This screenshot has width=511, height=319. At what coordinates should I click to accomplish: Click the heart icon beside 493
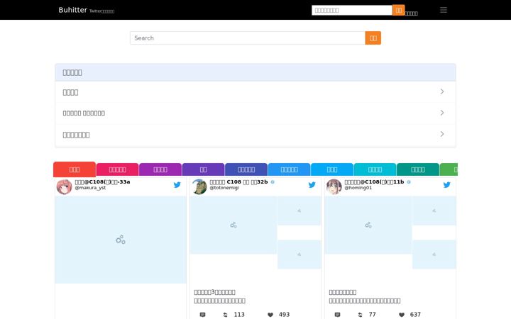[270, 315]
